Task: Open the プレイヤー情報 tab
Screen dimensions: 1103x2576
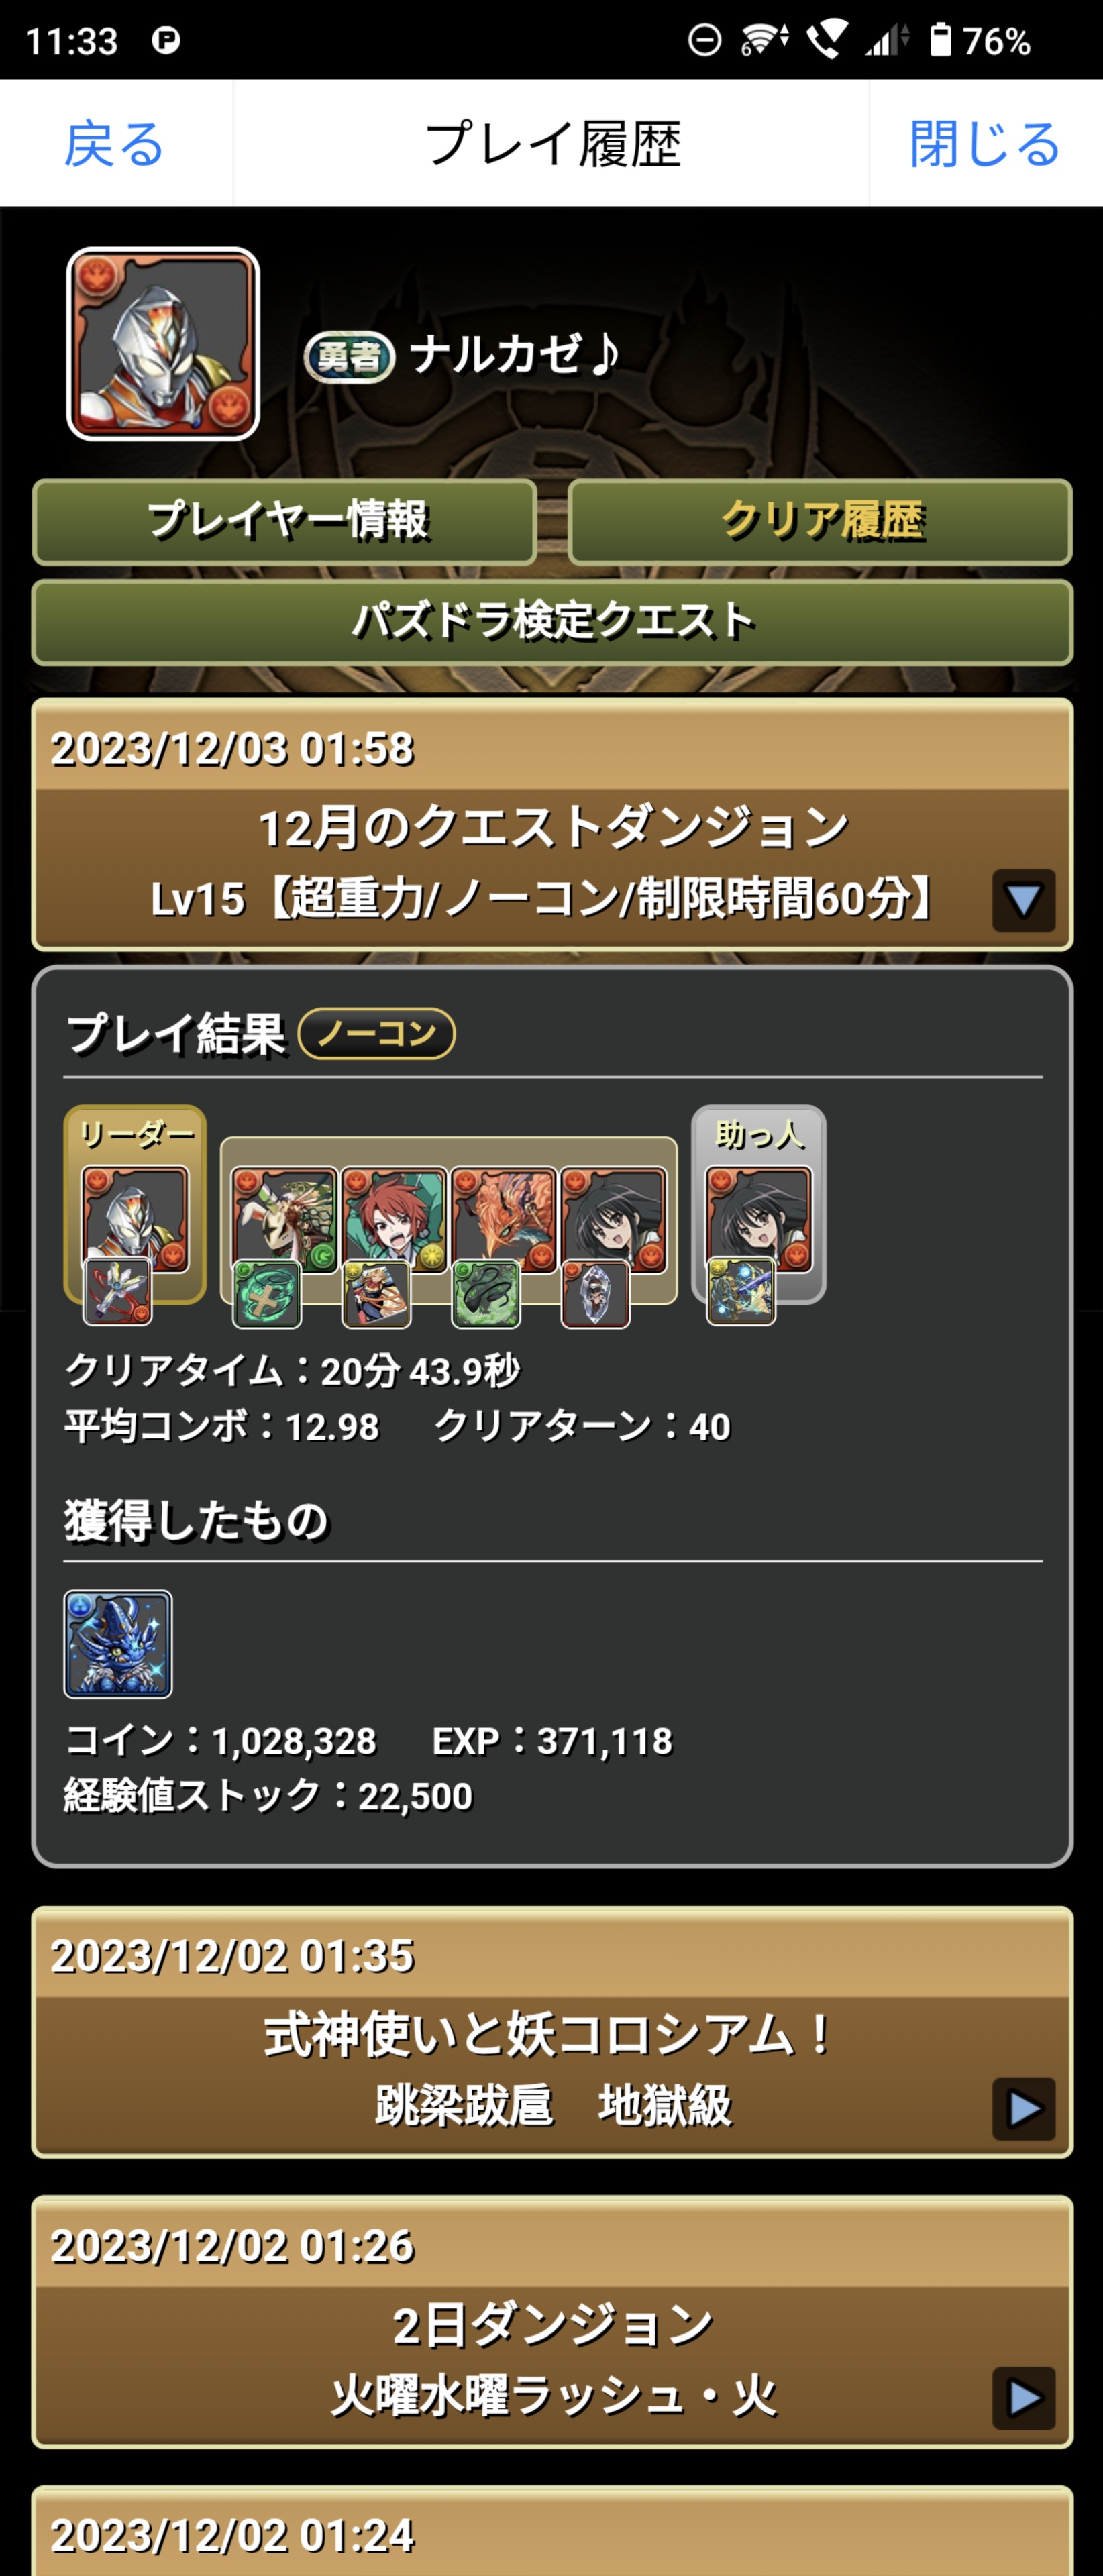Action: [285, 522]
